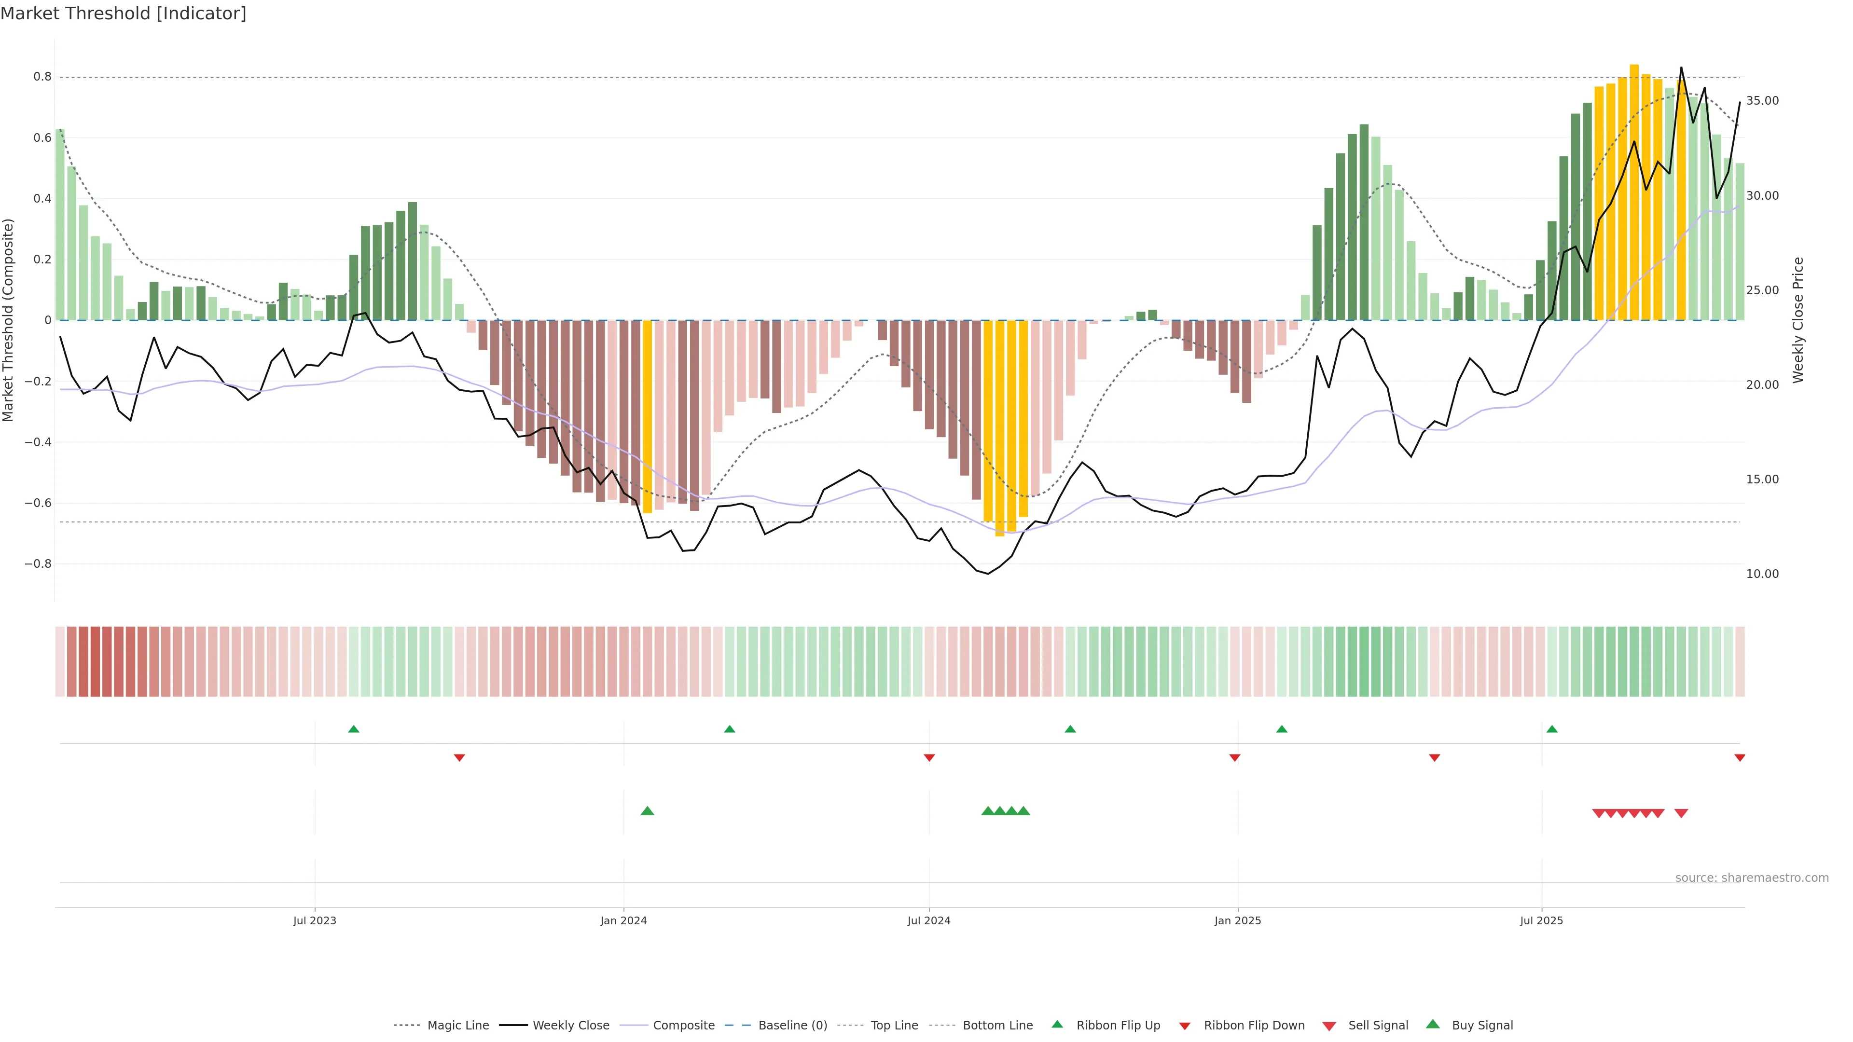Click the Baseline (0) legend item
1853x1042 pixels.
click(x=793, y=1026)
